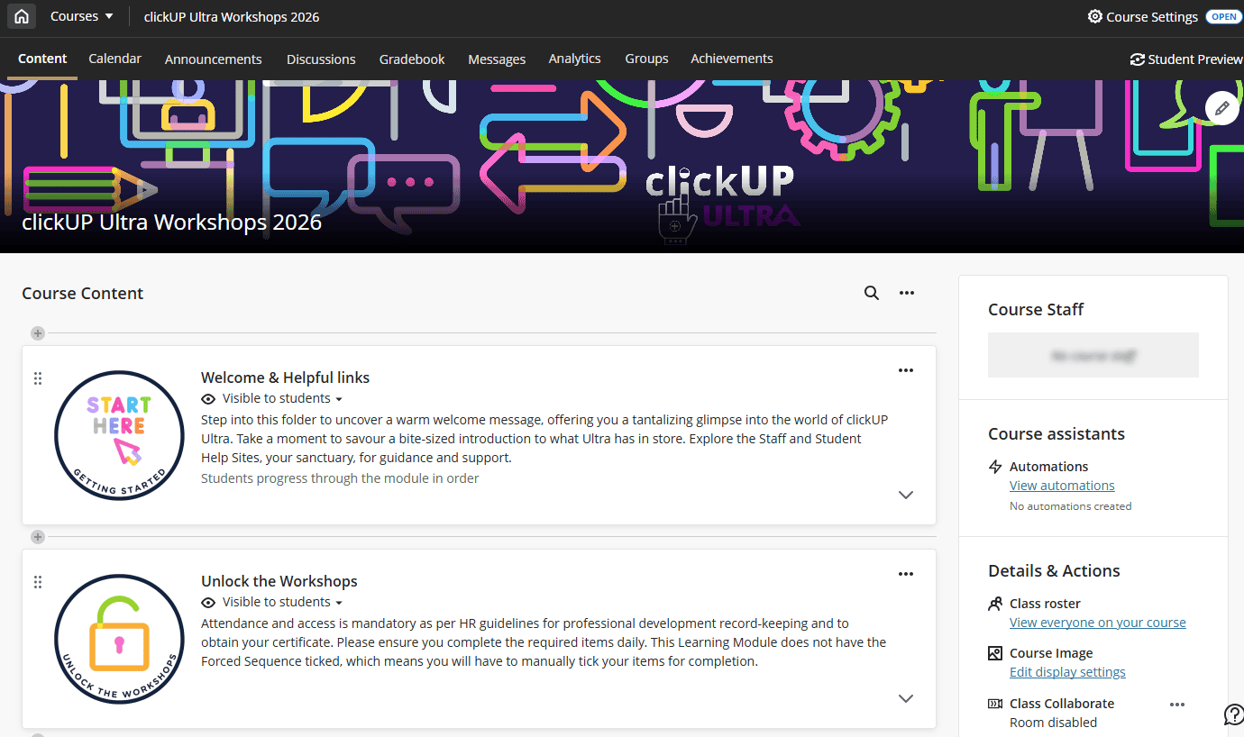Viewport: 1244px width, 737px height.
Task: Switch to the Gradebook tab
Action: pos(412,59)
